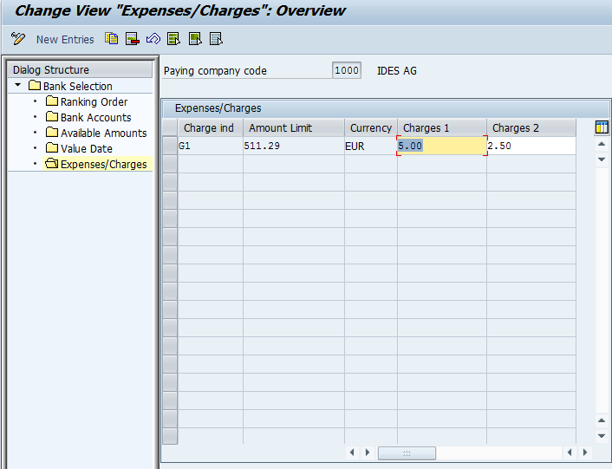Click the Select Block icon
The image size is (612, 469).
point(195,39)
